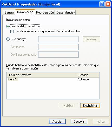Open the Recuperación tab
This screenshot has width=112, height=127.
tap(45, 12)
